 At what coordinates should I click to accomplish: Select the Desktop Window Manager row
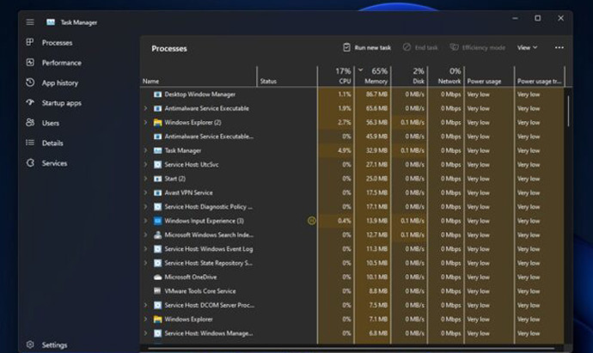coord(352,94)
